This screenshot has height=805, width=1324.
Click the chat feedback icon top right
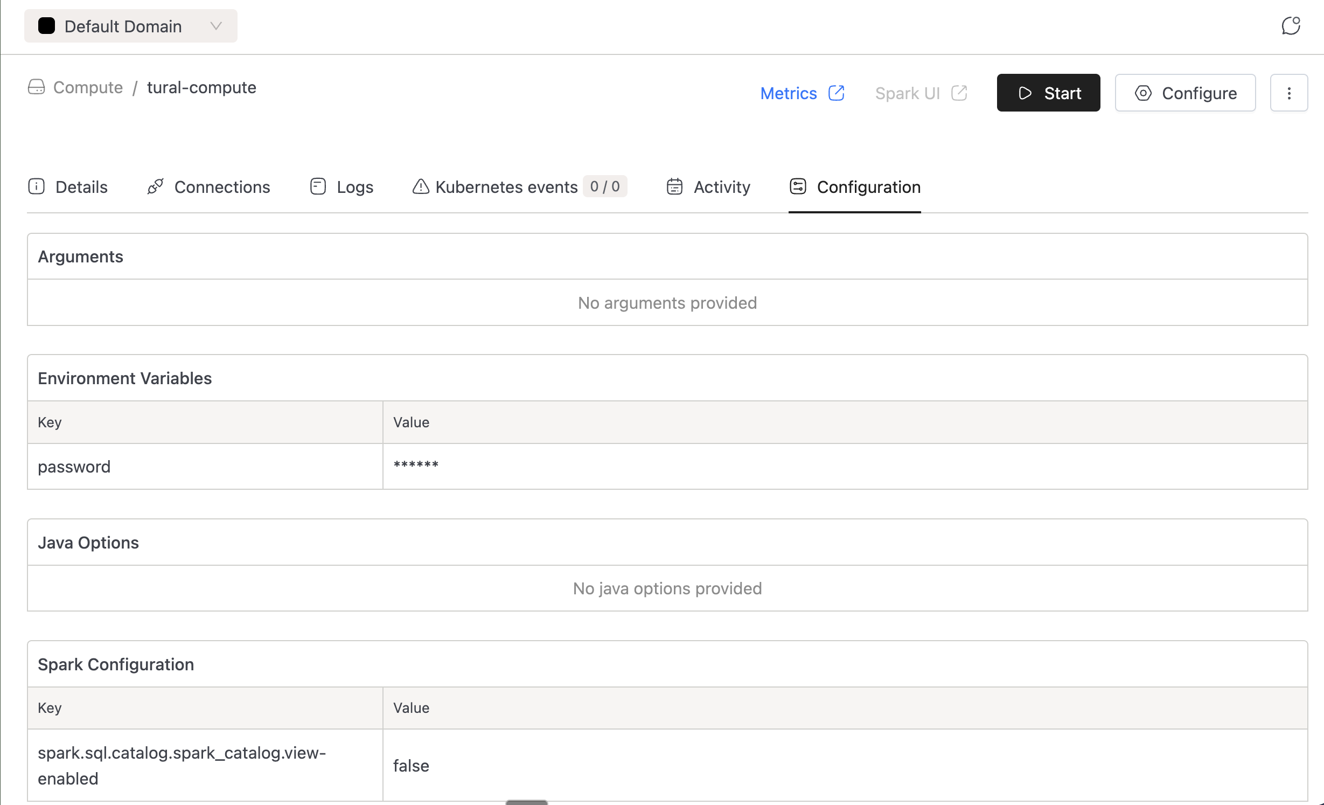[1291, 26]
